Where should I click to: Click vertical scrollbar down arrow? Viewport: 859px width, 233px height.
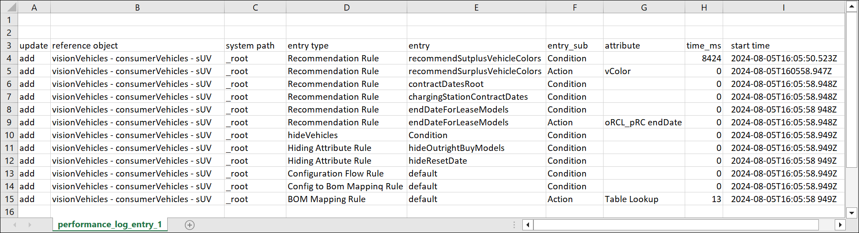(x=852, y=213)
